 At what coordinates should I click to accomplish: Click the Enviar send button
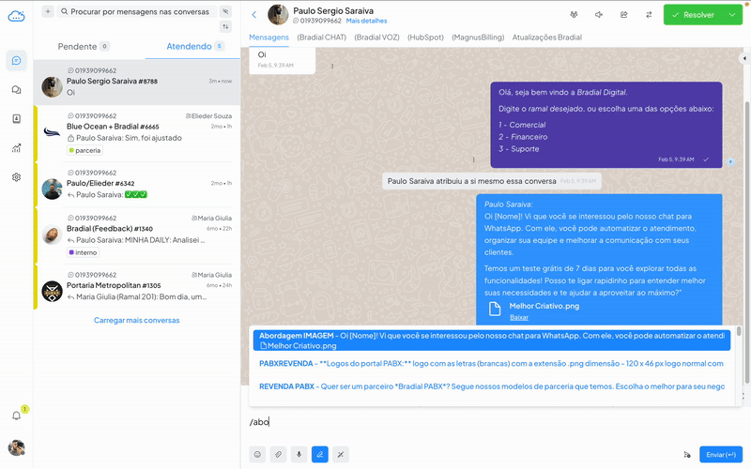[720, 454]
